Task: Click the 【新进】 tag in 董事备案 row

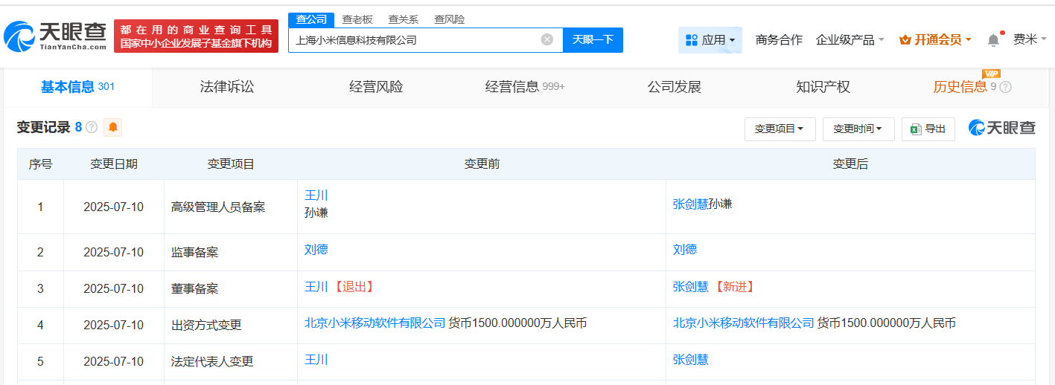Action: point(733,286)
